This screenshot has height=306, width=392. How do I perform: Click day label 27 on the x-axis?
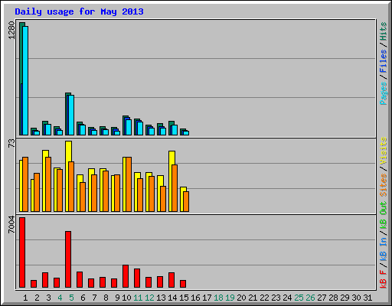tap(322, 298)
